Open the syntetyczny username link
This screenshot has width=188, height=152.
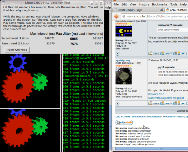coord(123,60)
